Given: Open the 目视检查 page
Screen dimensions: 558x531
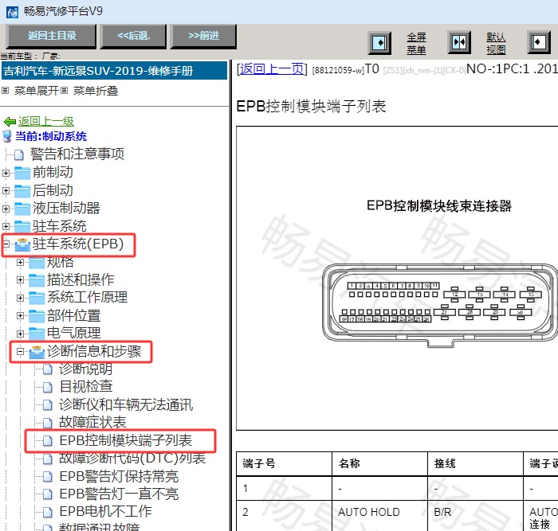Looking at the screenshot, I should 86,387.
